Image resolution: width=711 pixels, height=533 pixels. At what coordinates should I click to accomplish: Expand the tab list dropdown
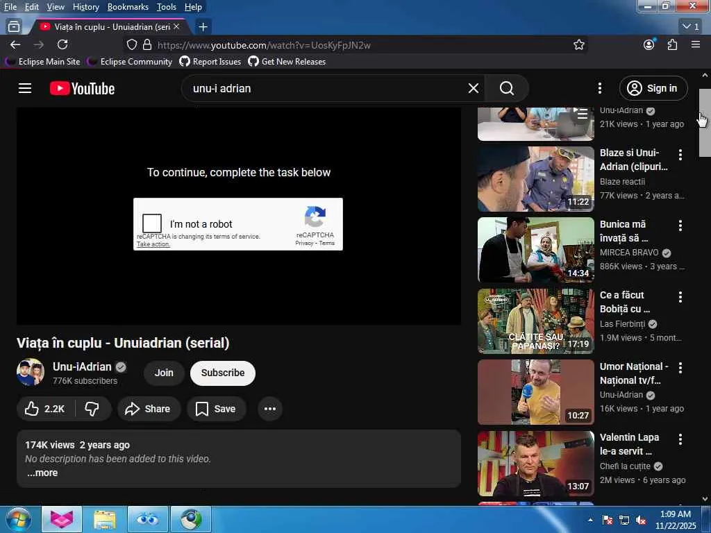(691, 27)
